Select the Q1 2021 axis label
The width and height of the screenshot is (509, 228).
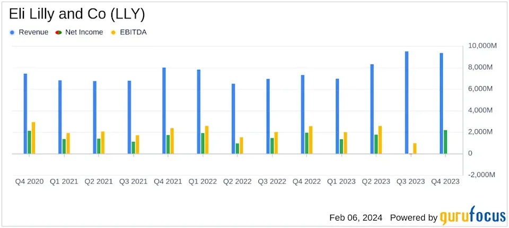click(x=64, y=181)
